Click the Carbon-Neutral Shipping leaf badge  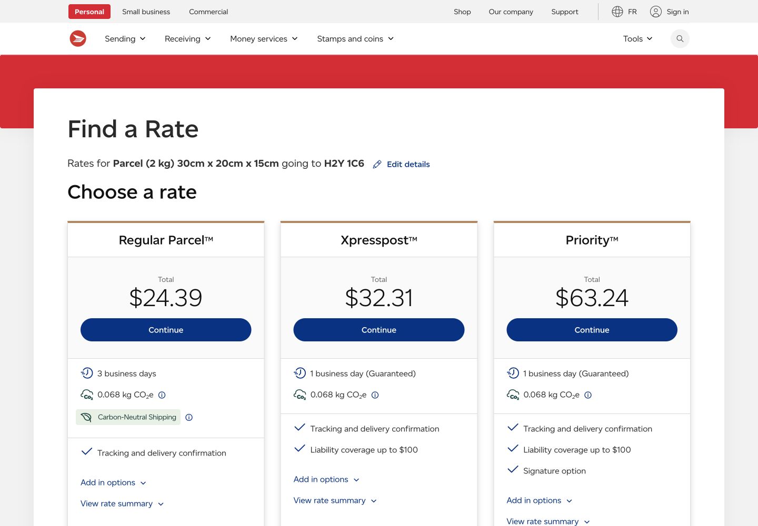(x=128, y=417)
